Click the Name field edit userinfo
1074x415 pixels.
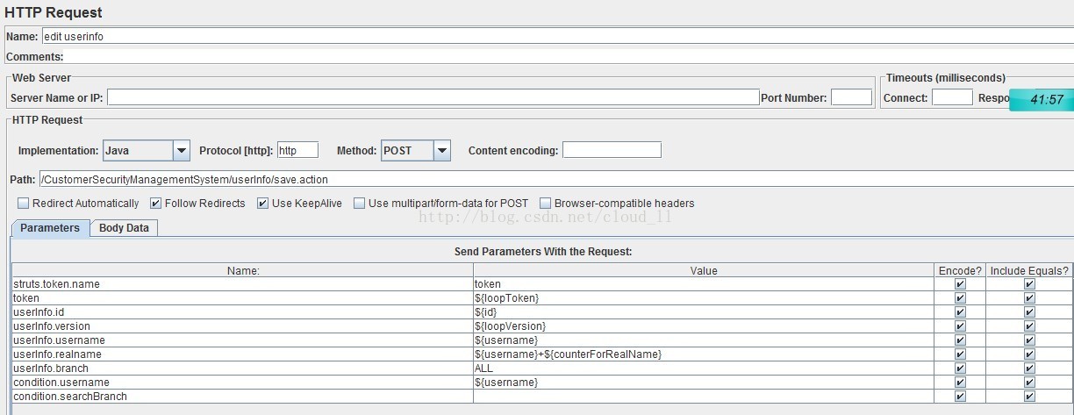[x=557, y=37]
